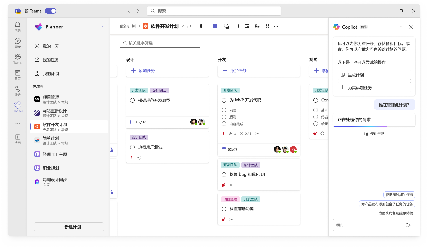Image resolution: width=428 pixels, height=248 pixels.
Task: Close the Copilot panel
Action: click(x=411, y=27)
